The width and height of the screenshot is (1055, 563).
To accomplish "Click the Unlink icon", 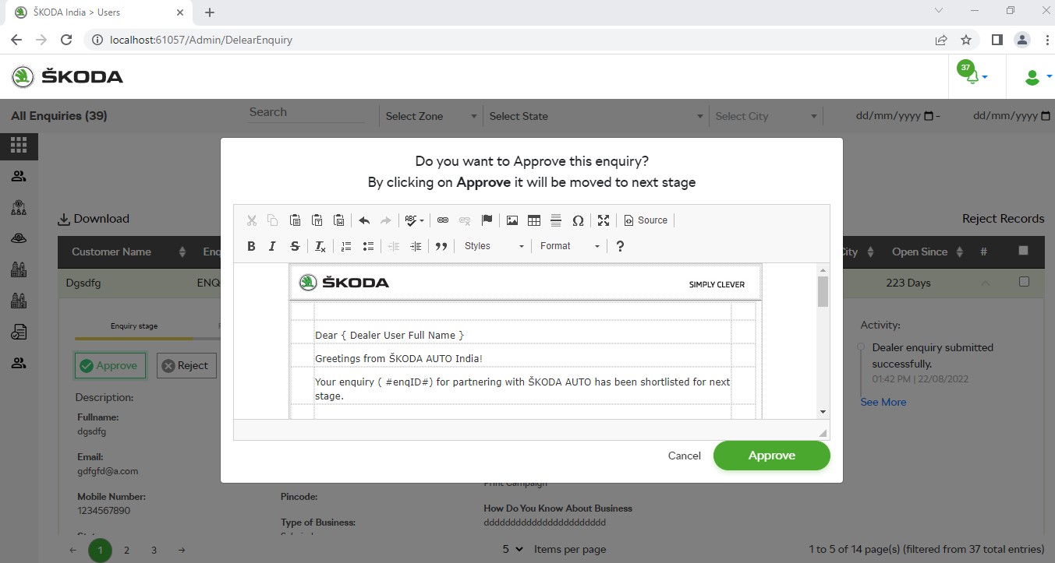I will (465, 220).
